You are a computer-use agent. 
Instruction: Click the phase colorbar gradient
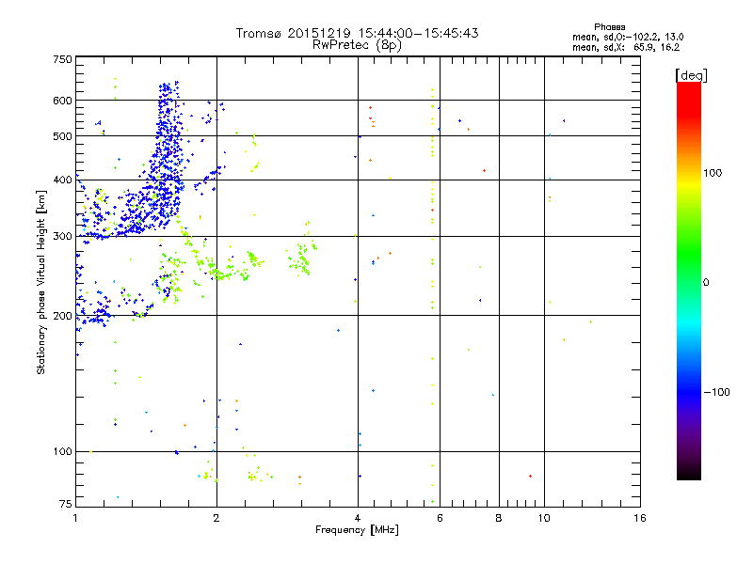click(689, 280)
